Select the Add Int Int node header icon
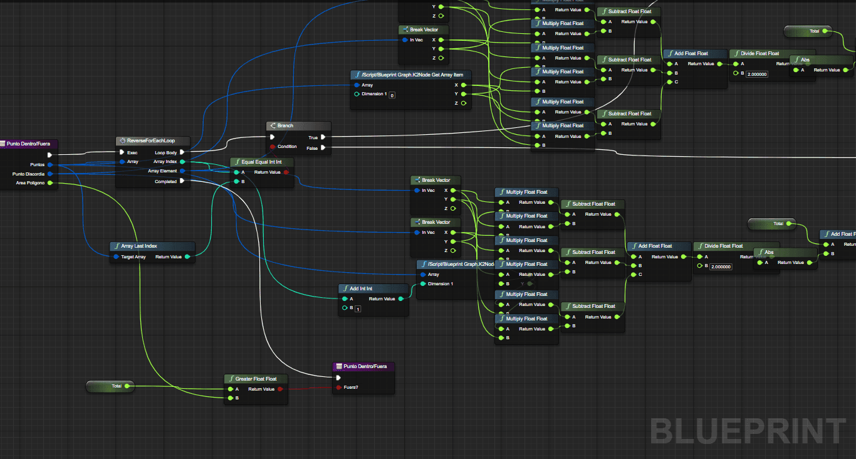Screen dimensions: 856x459 345,288
